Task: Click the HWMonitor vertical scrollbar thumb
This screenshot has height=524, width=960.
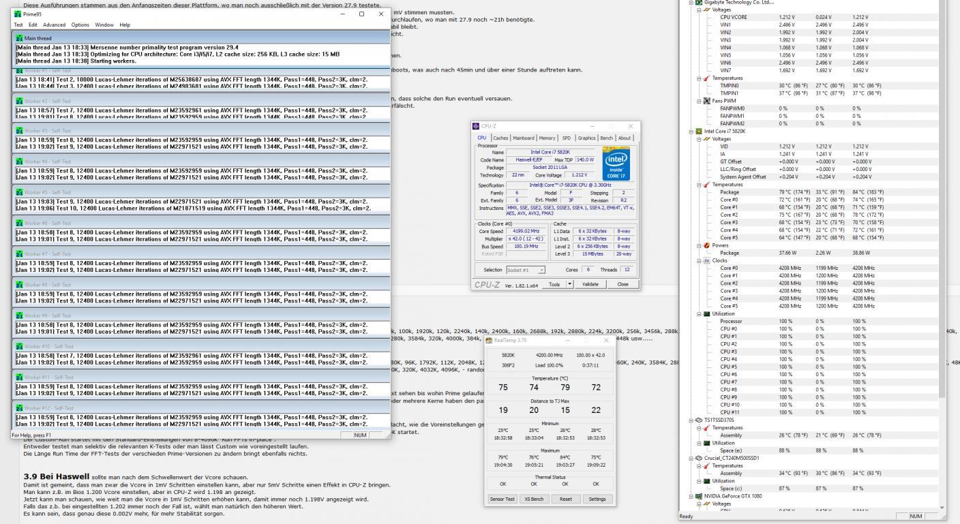Action: (942, 199)
